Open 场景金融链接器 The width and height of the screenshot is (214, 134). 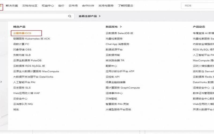(116, 82)
